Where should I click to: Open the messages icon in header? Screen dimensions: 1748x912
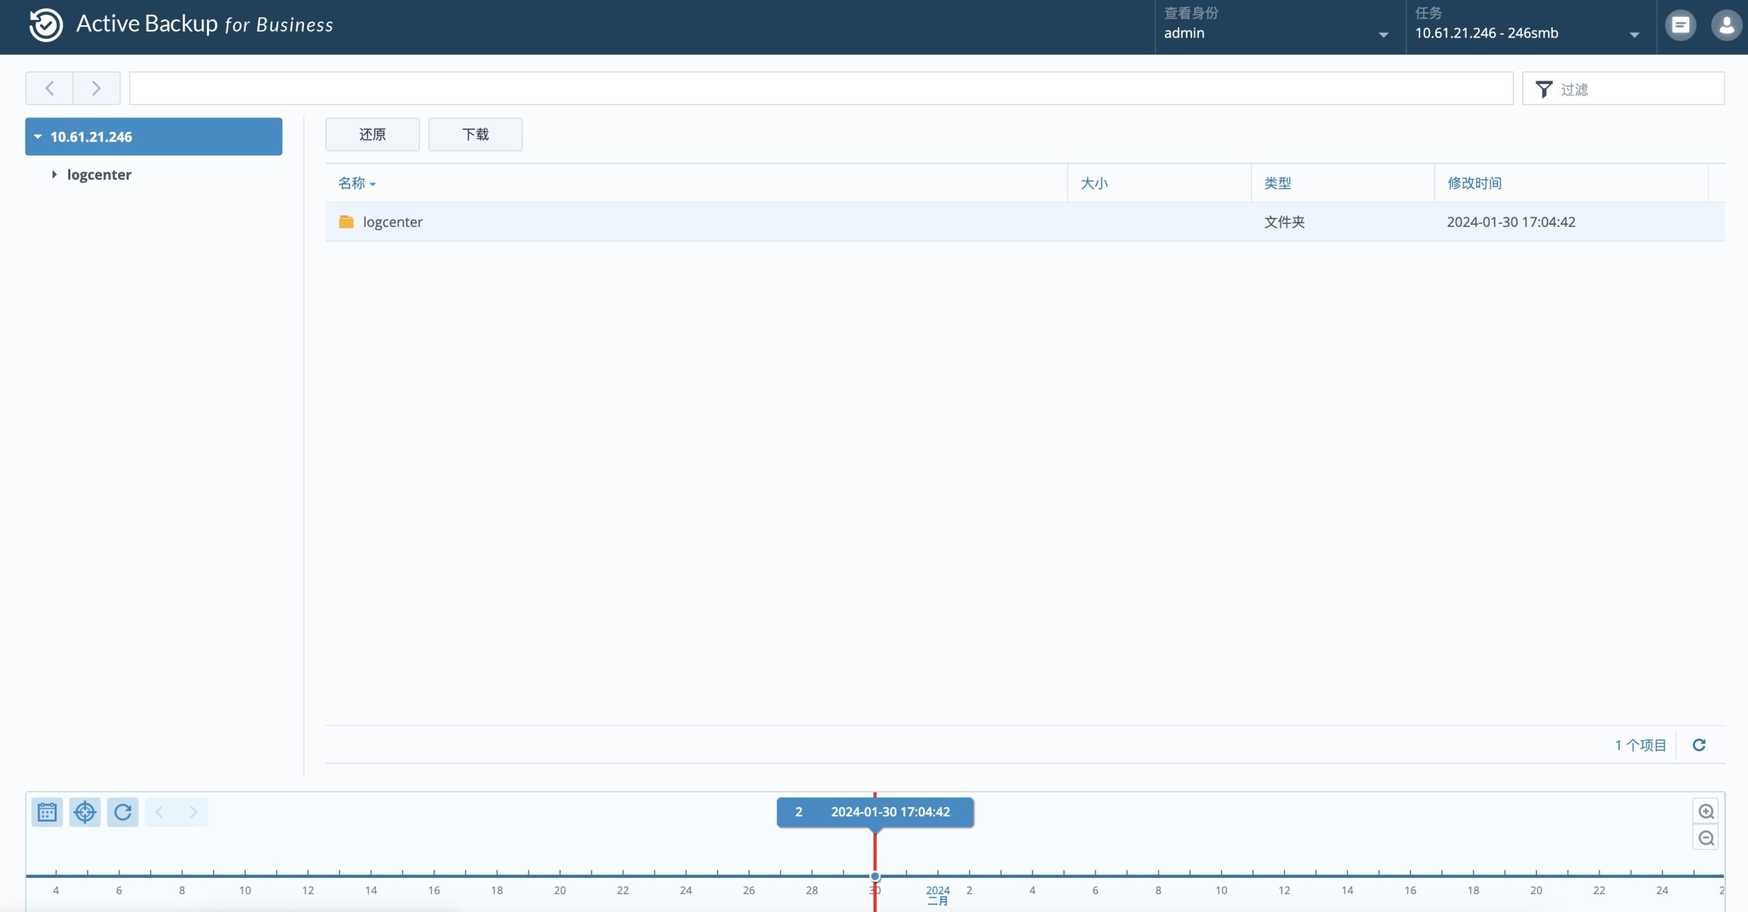pos(1680,26)
